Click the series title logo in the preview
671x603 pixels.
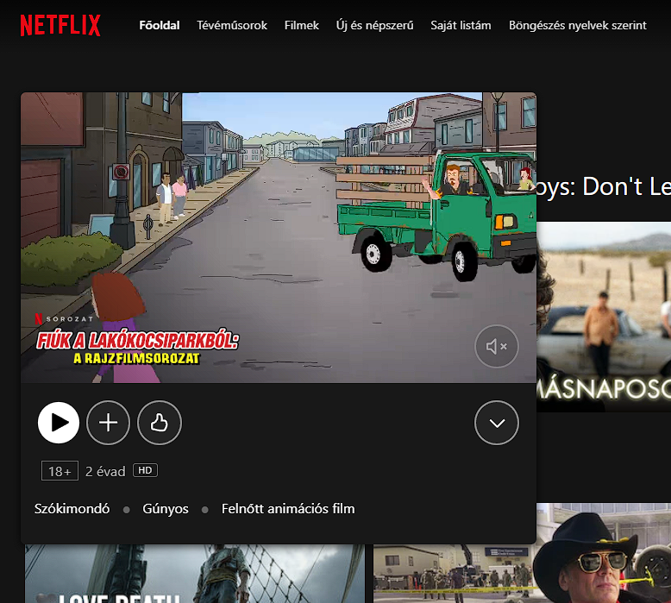click(x=137, y=348)
